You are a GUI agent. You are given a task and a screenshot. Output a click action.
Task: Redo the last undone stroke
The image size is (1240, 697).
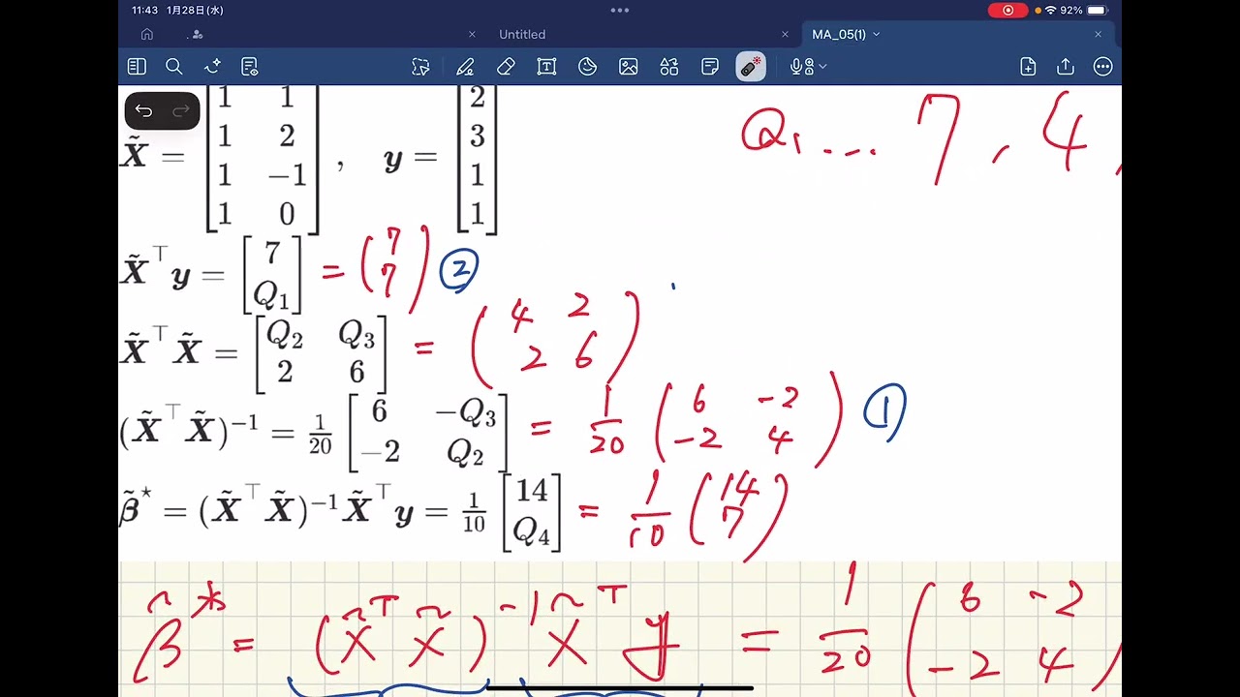(x=180, y=111)
